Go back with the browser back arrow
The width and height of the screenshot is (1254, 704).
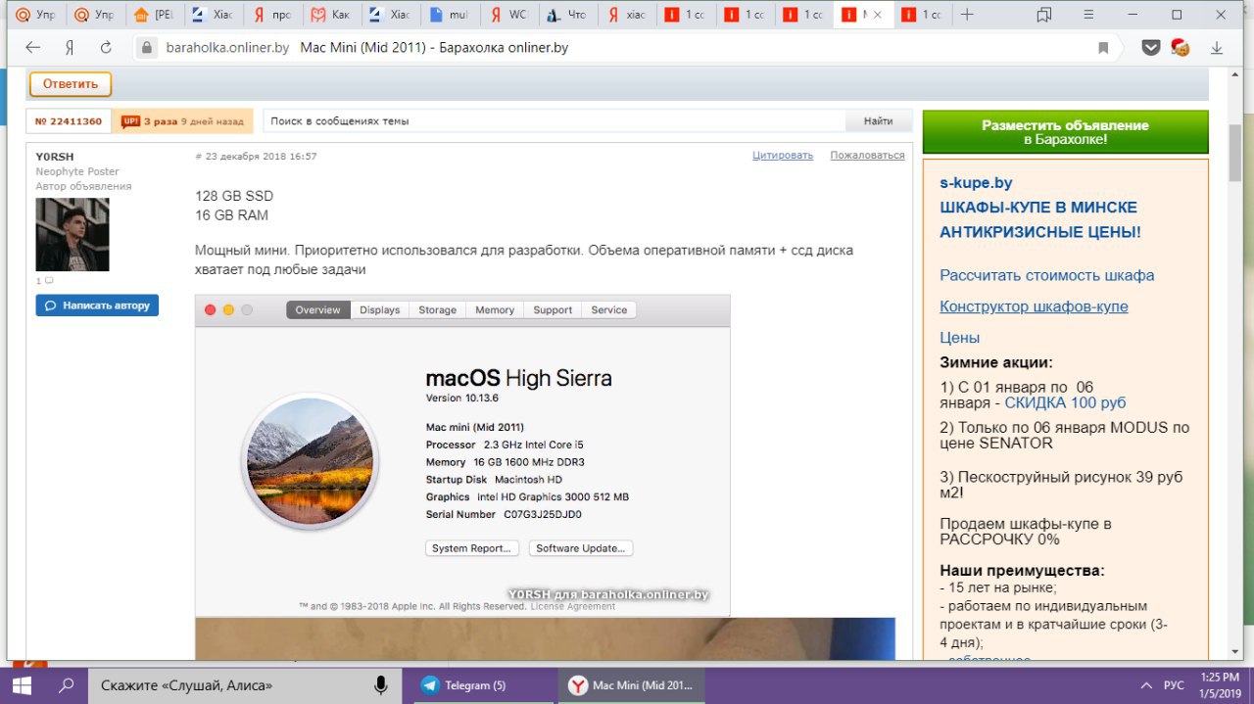[x=33, y=47]
